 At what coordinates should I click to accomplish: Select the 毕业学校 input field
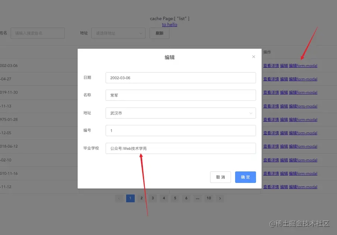point(181,148)
